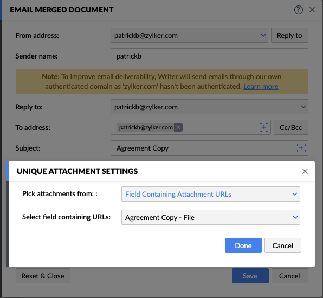This screenshot has width=323, height=298.
Task: Edit the Sender name field
Action: [x=209, y=56]
